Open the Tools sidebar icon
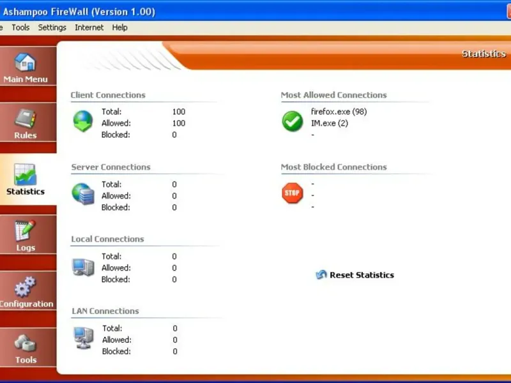Image resolution: width=511 pixels, height=383 pixels. coord(25,343)
